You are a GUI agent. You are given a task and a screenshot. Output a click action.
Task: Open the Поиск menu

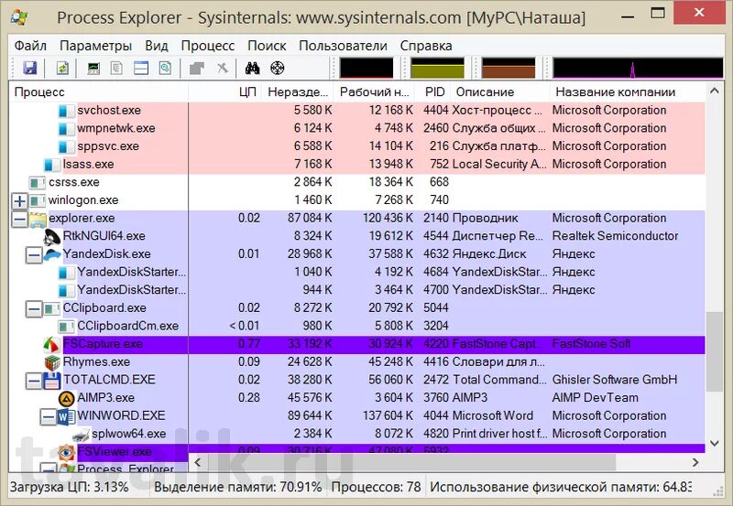(x=267, y=46)
